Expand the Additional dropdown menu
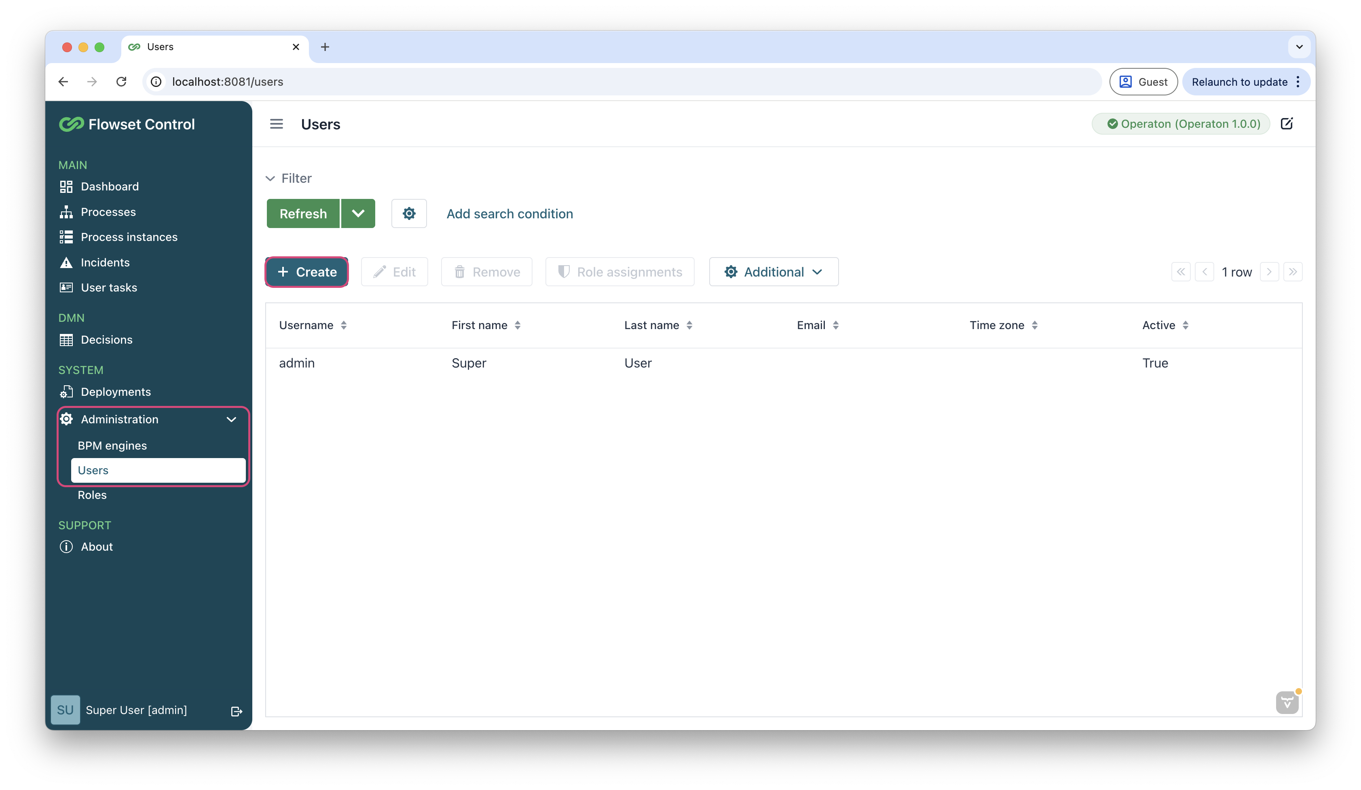 (773, 272)
